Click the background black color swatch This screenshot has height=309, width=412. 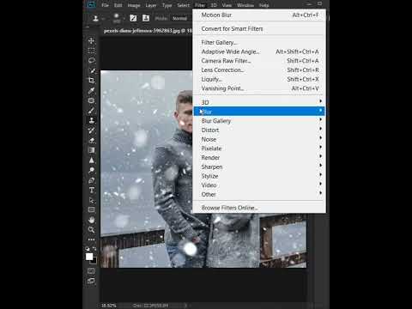(94, 261)
